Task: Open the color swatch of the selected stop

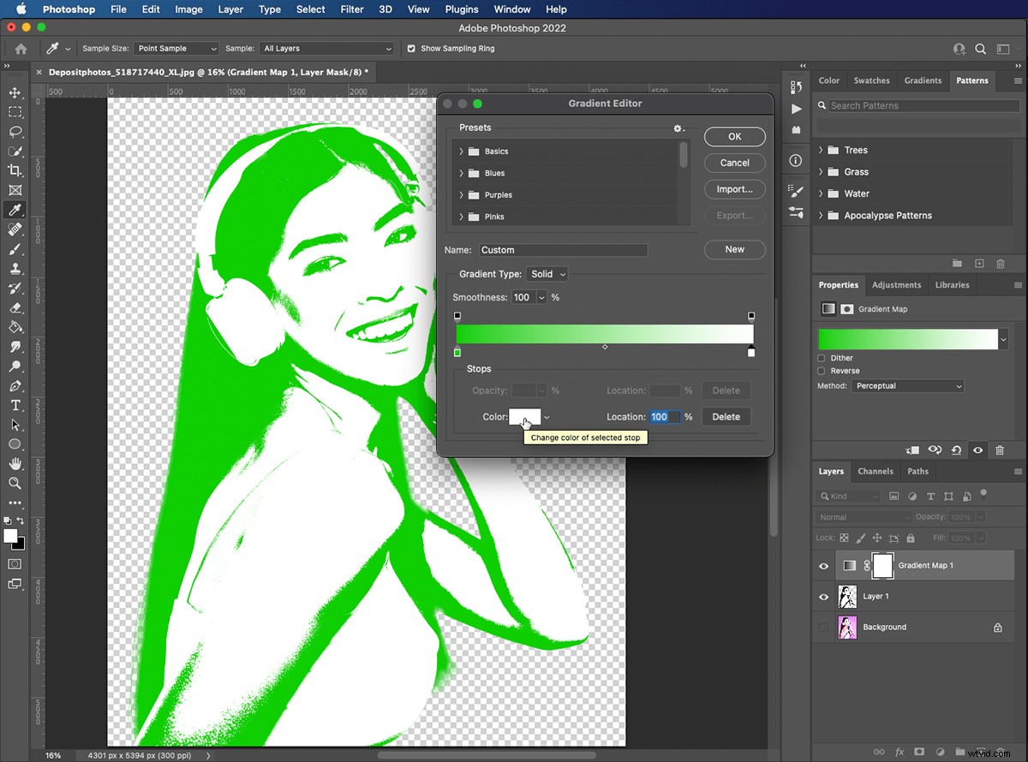Action: (x=525, y=417)
